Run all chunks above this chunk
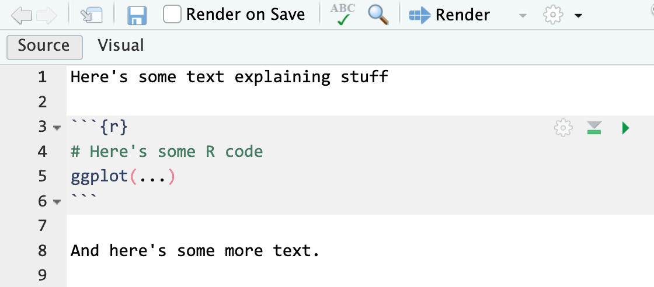 click(x=594, y=128)
